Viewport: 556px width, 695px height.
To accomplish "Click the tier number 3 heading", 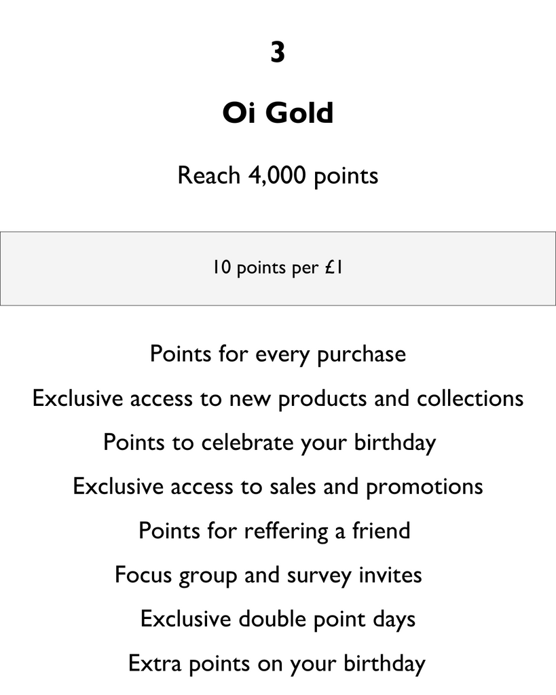I will click(278, 52).
